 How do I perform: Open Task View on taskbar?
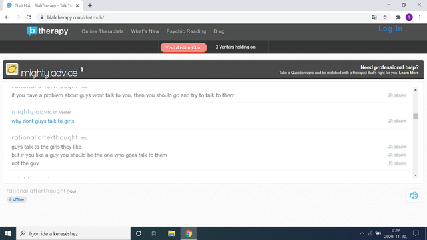(155, 233)
